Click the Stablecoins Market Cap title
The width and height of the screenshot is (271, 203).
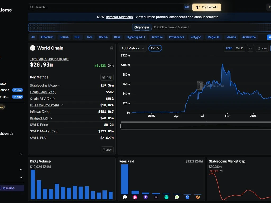tap(227, 161)
